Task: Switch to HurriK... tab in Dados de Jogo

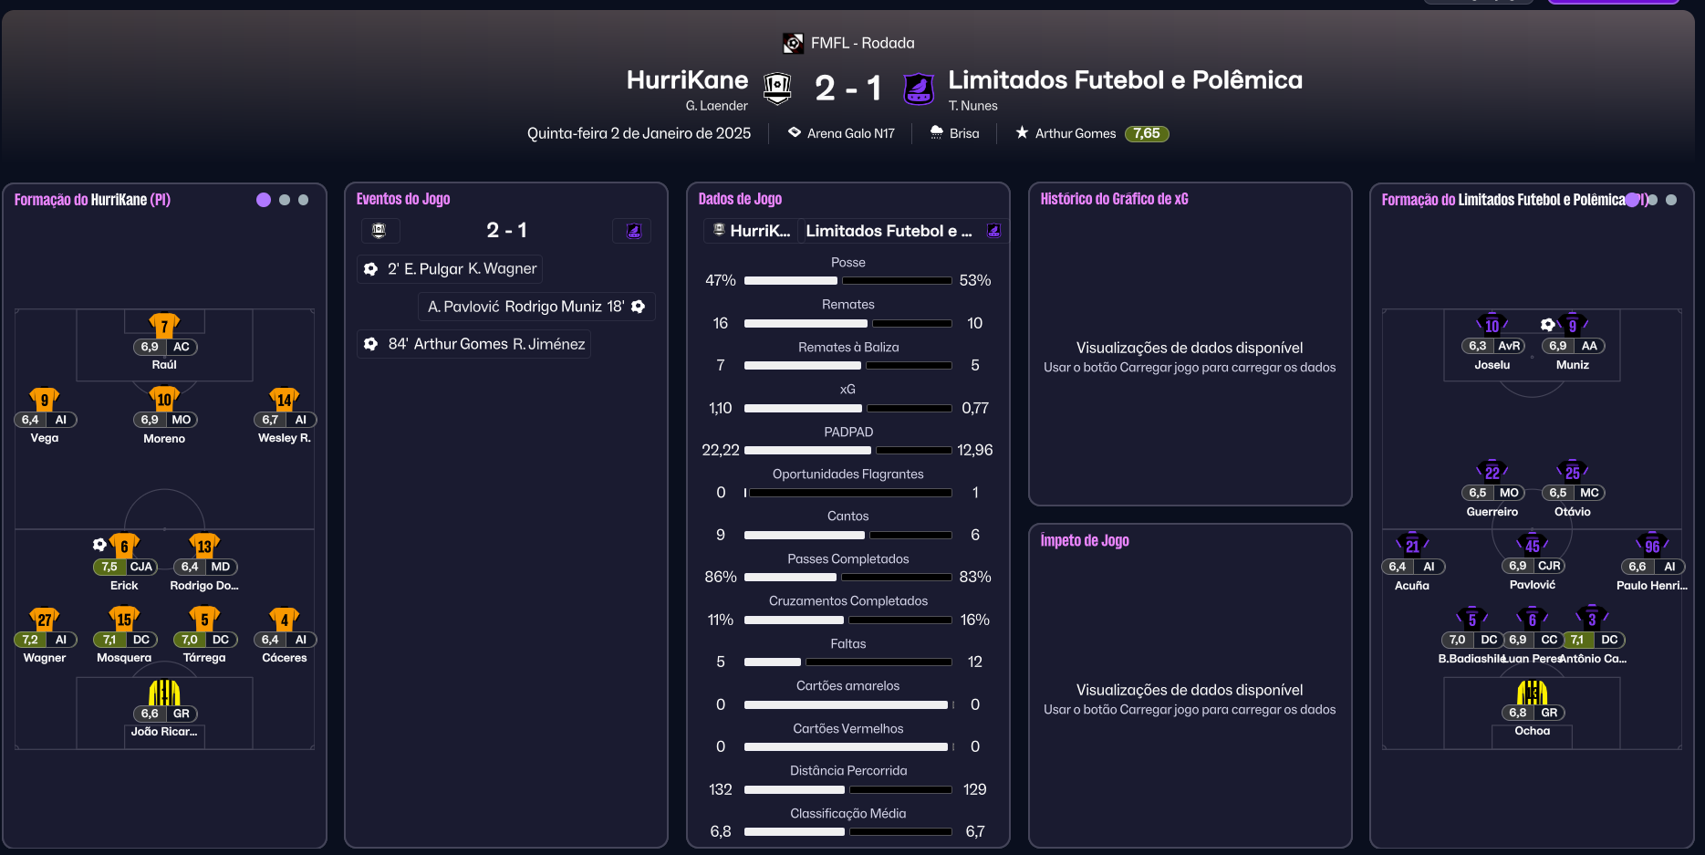Action: 752,231
